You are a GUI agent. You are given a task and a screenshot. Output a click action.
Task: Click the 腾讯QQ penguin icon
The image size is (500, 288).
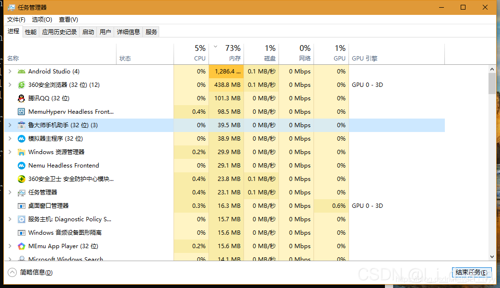(22, 98)
